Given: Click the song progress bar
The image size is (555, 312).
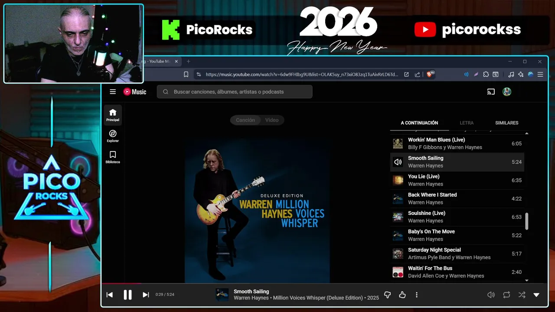Looking at the screenshot, I should click(324, 284).
